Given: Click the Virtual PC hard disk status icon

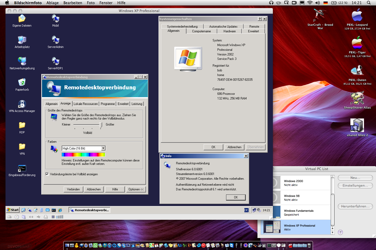Looking at the screenshot, I should click(9, 217).
